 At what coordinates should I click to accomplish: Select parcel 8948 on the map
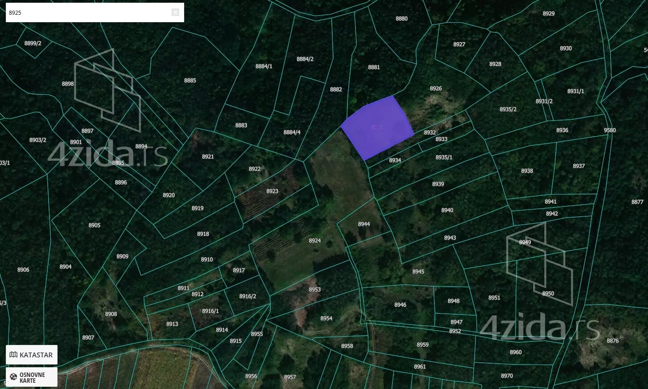(x=454, y=301)
